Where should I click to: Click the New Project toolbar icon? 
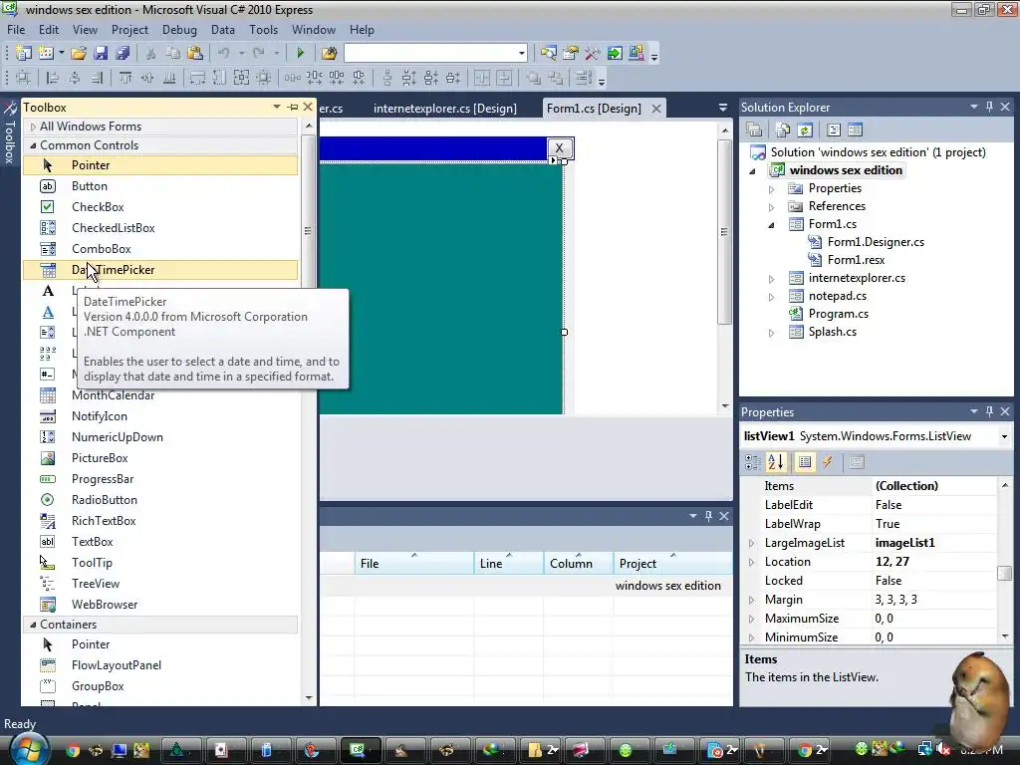tap(24, 54)
